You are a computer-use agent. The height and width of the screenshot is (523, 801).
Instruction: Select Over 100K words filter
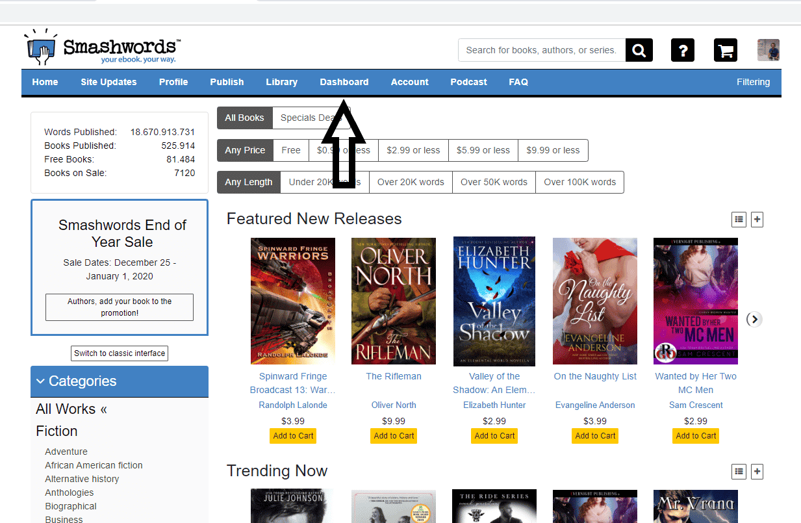[579, 182]
